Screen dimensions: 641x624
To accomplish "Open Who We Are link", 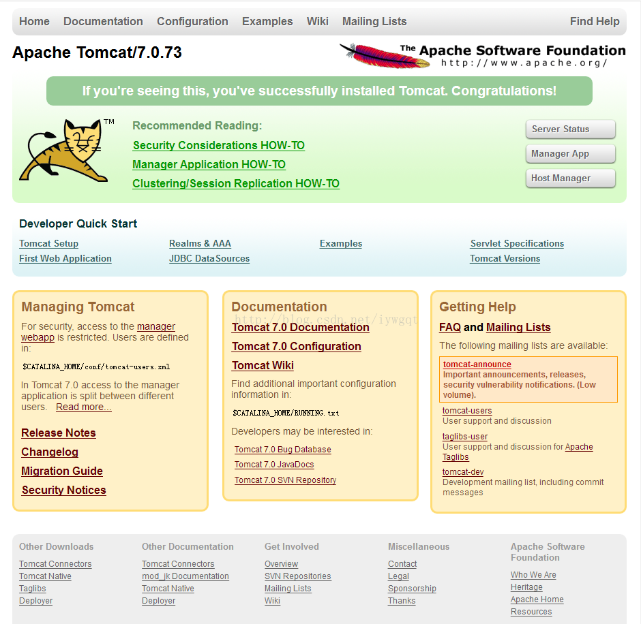I will 533,575.
